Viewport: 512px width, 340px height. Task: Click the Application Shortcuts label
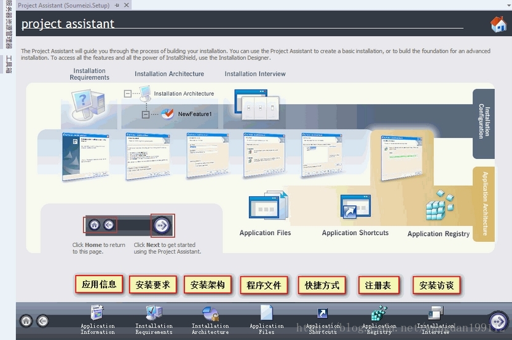(355, 233)
